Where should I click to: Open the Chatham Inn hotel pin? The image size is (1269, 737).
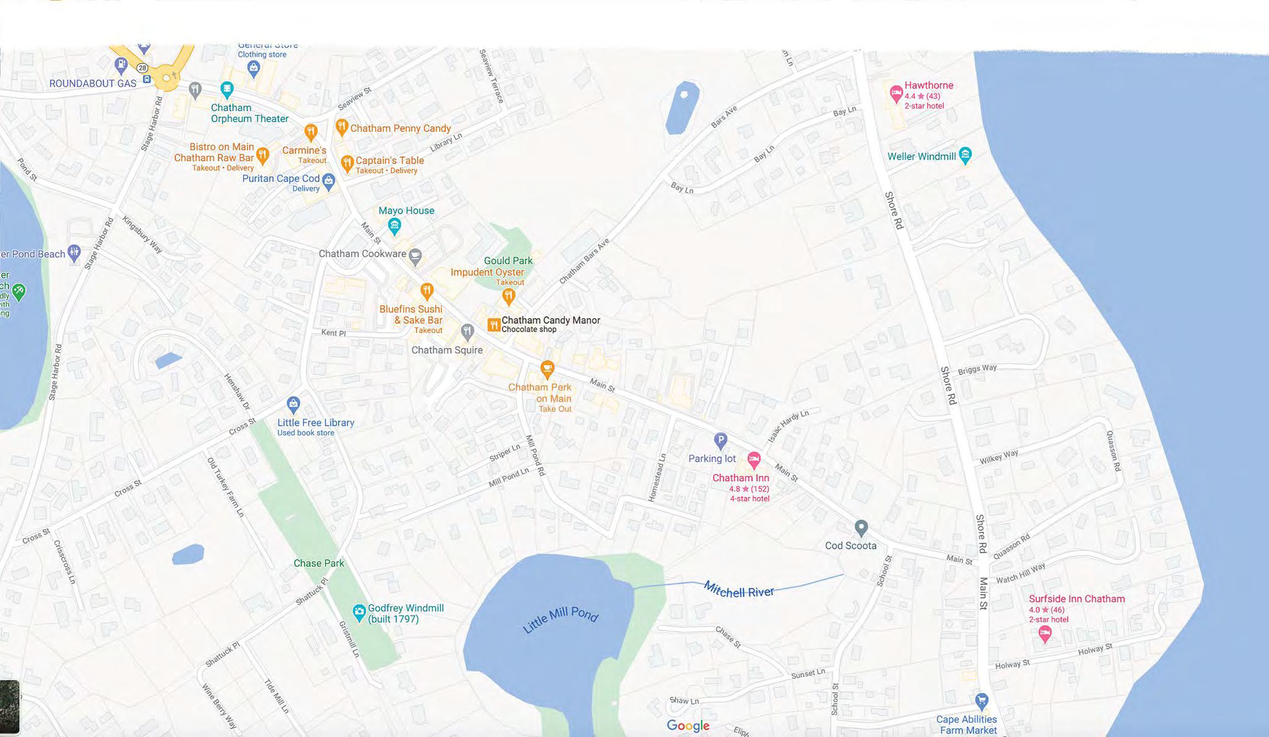754,459
